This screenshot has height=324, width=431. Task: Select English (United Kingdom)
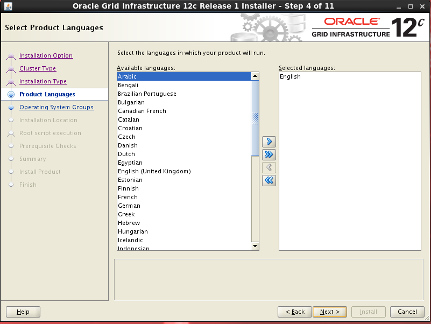pyautogui.click(x=184, y=171)
